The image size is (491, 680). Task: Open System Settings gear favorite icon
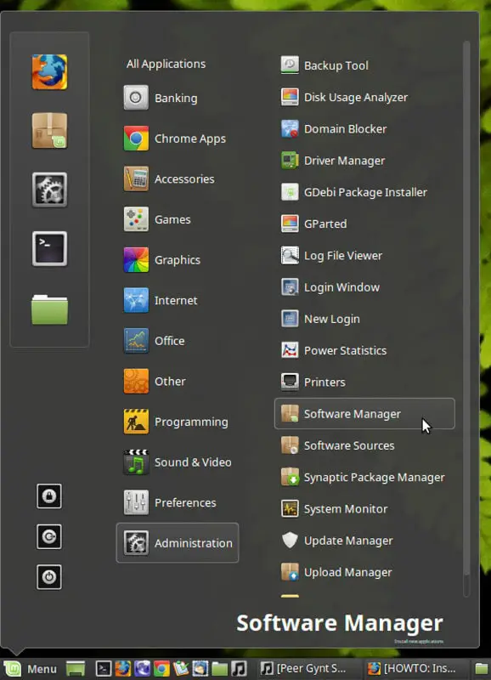[49, 190]
